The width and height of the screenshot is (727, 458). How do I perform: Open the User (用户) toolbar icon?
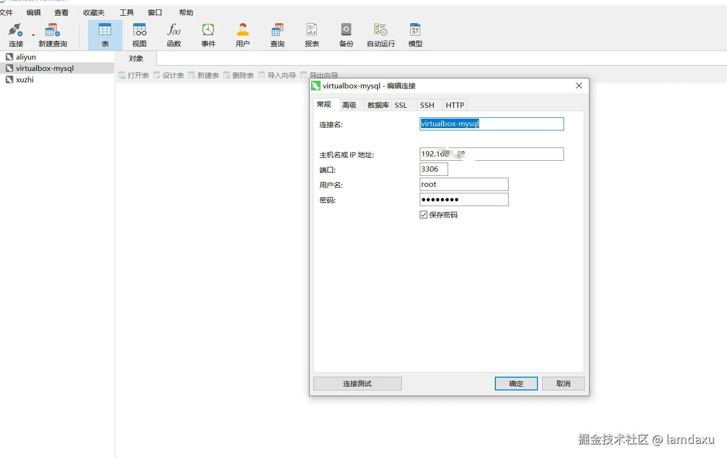(243, 35)
